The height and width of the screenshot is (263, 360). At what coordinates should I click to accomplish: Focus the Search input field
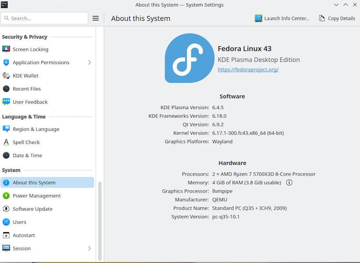click(45, 18)
